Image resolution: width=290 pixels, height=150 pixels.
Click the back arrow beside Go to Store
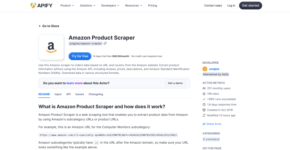coord(40,26)
